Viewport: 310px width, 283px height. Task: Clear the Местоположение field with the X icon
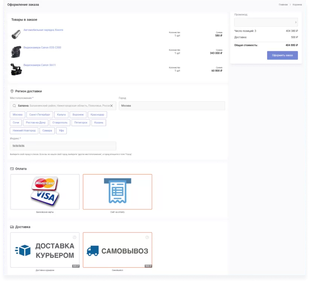111,106
